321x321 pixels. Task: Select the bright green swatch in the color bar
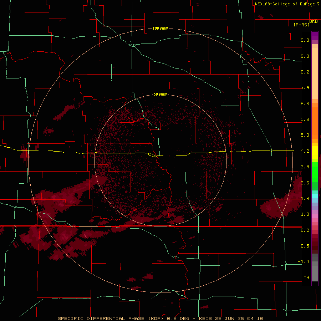315,172
